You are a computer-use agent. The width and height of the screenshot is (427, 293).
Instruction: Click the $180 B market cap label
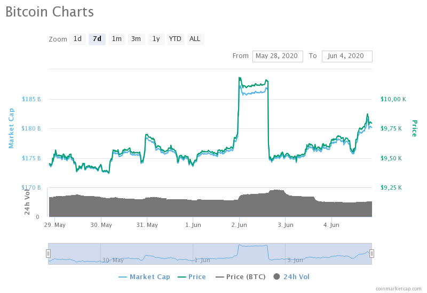click(x=31, y=128)
